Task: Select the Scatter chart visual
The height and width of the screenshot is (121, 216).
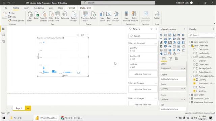Action: (x=170, y=43)
